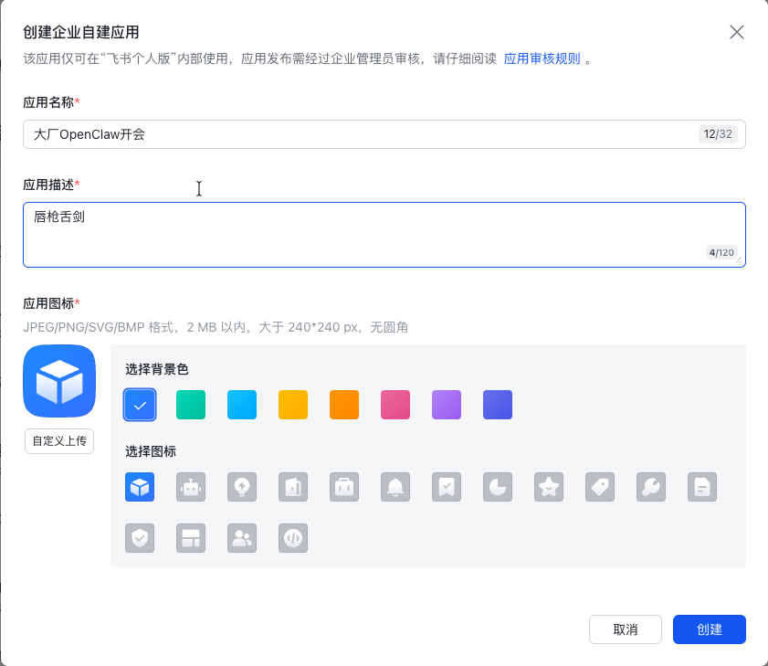This screenshot has width=768, height=666.
Task: Select the lightning bulb icon
Action: (x=242, y=487)
